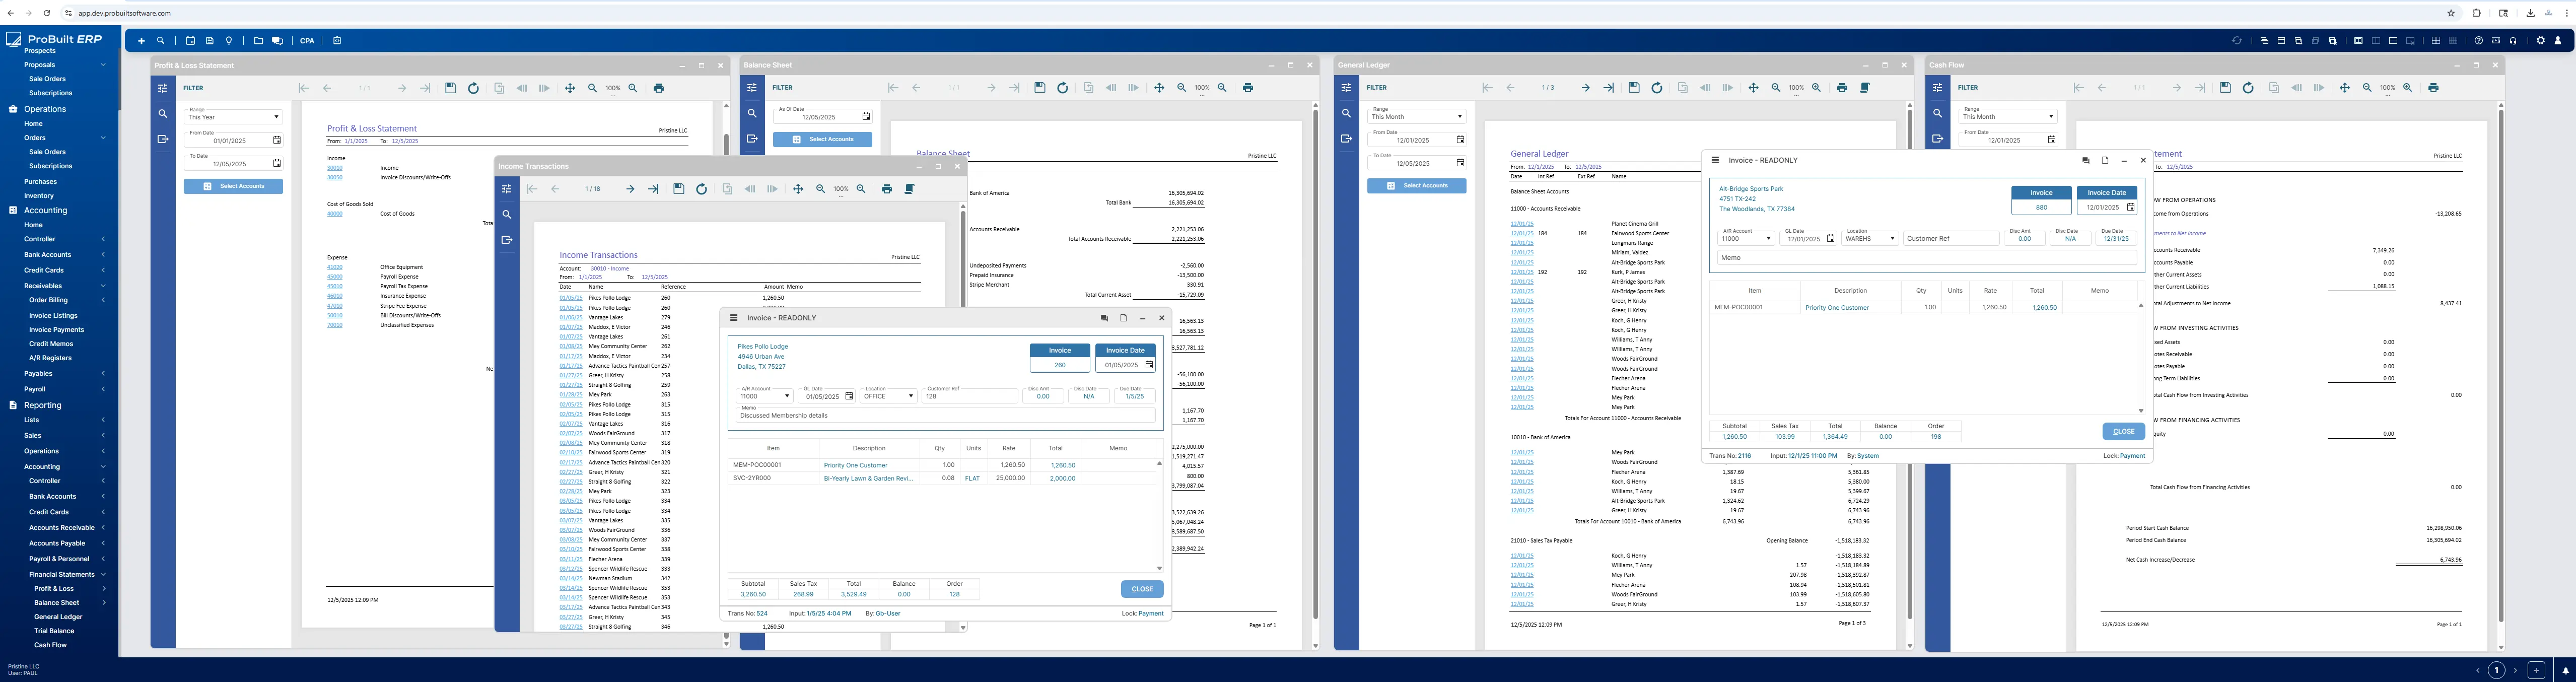Open General Ledger in the sidebar
The image size is (2576, 682).
pyautogui.click(x=58, y=617)
